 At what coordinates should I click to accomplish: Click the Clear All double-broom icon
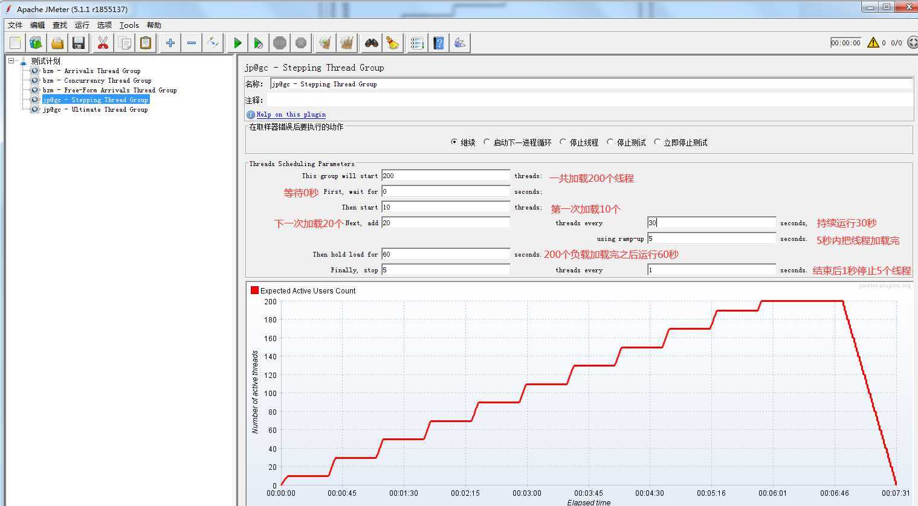pyautogui.click(x=347, y=43)
